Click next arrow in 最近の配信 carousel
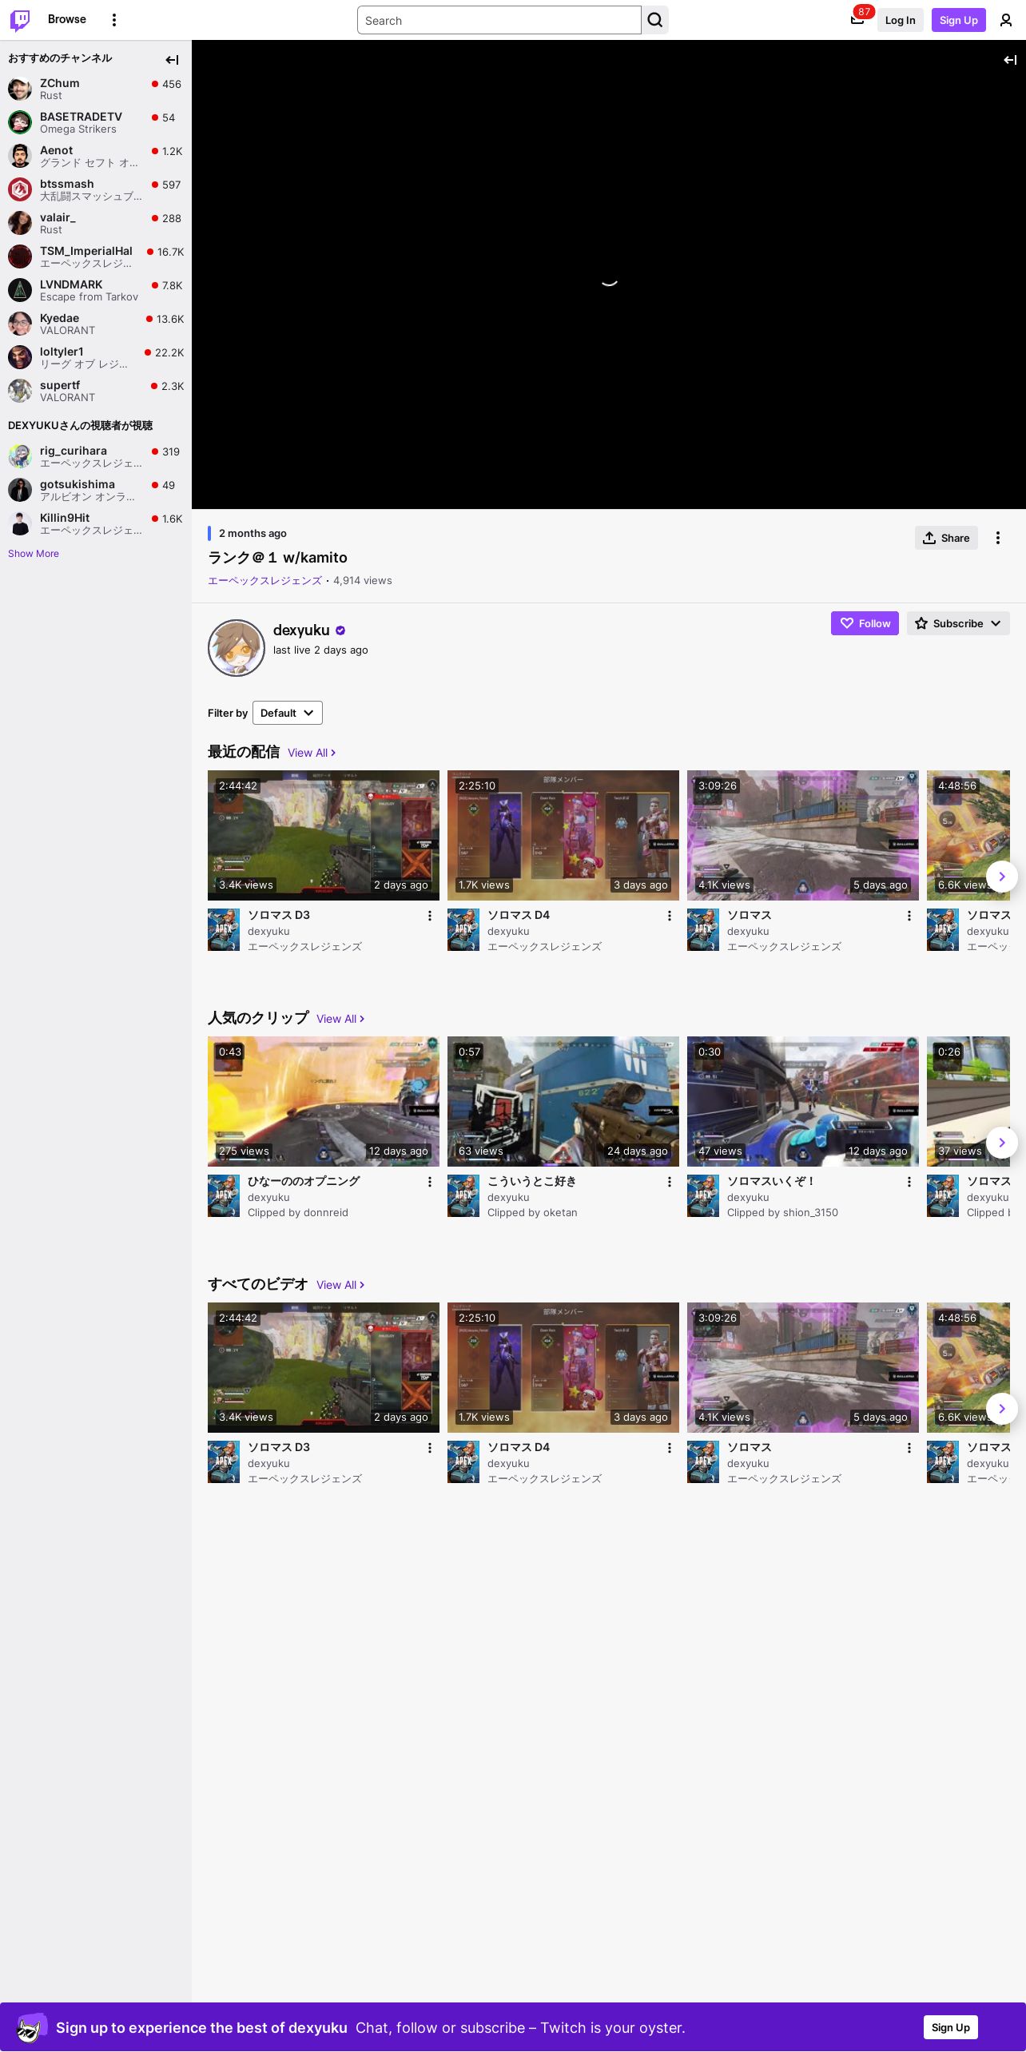The width and height of the screenshot is (1026, 2052). click(x=1002, y=877)
